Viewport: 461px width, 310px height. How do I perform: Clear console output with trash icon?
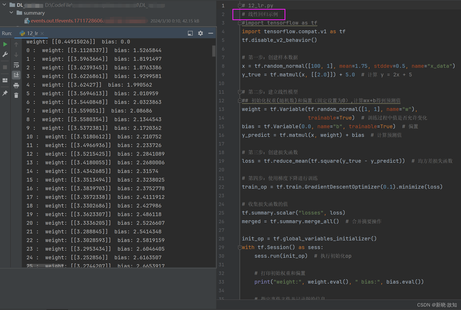pyautogui.click(x=16, y=95)
